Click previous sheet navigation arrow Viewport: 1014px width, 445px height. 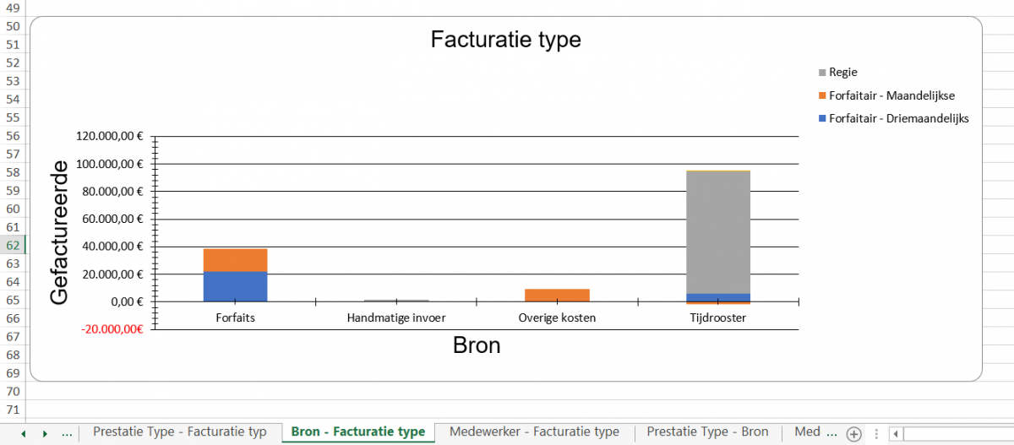click(24, 433)
